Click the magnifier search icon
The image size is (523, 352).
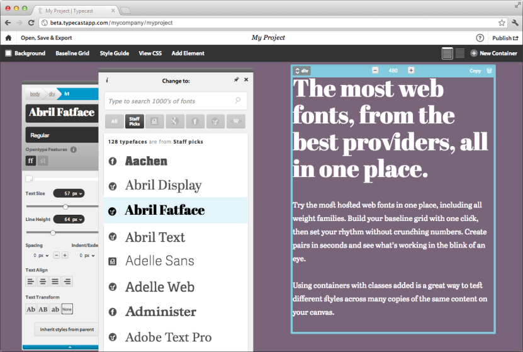238,100
